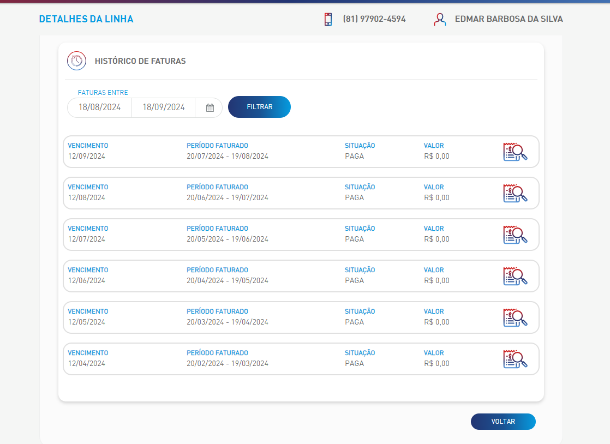Click R$ 0,00 value in the 12/04/2024 row

436,363
